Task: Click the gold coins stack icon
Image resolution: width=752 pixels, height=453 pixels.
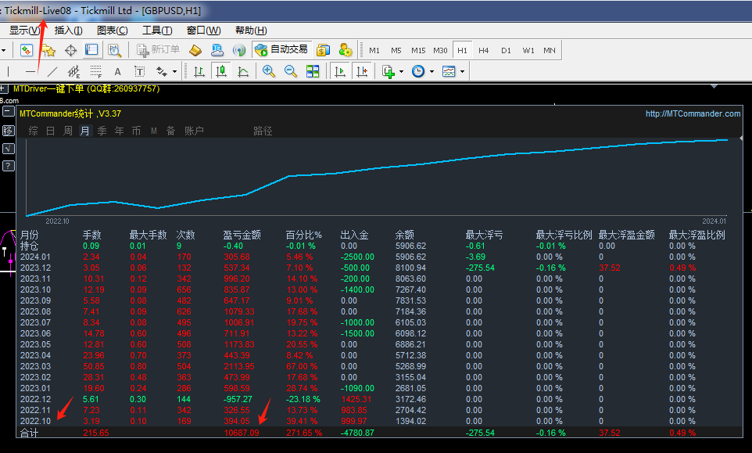Action: (324, 50)
